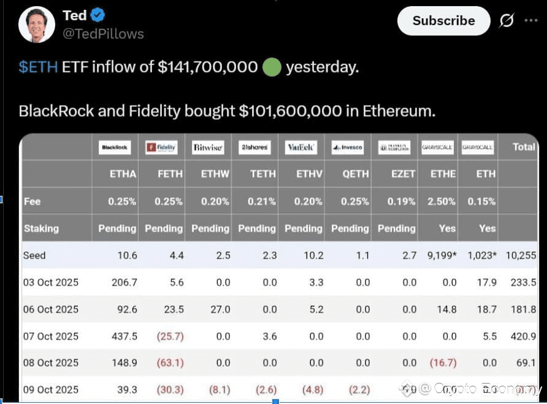The height and width of the screenshot is (404, 547).
Task: Click the 21shares logo in the header
Action: pos(254,147)
